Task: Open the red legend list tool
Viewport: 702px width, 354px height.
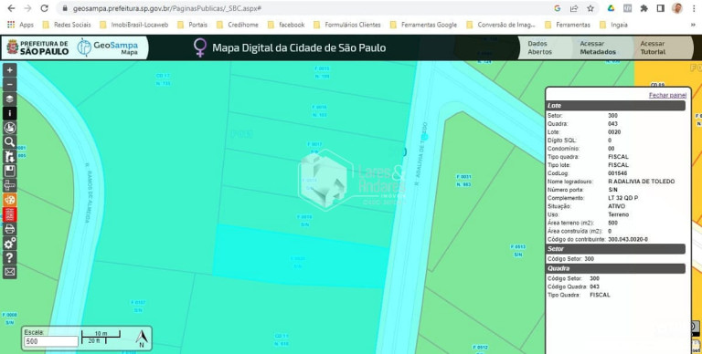Action: coord(9,214)
